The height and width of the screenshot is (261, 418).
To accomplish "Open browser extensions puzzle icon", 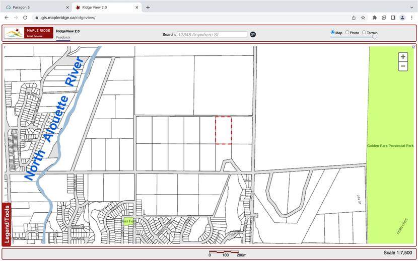I will [374, 17].
